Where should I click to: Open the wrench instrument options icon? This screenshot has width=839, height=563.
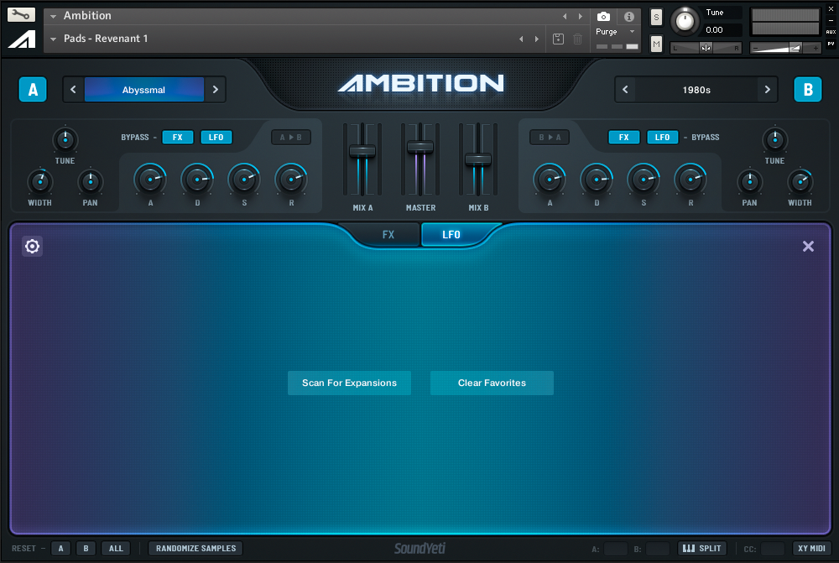[21, 14]
